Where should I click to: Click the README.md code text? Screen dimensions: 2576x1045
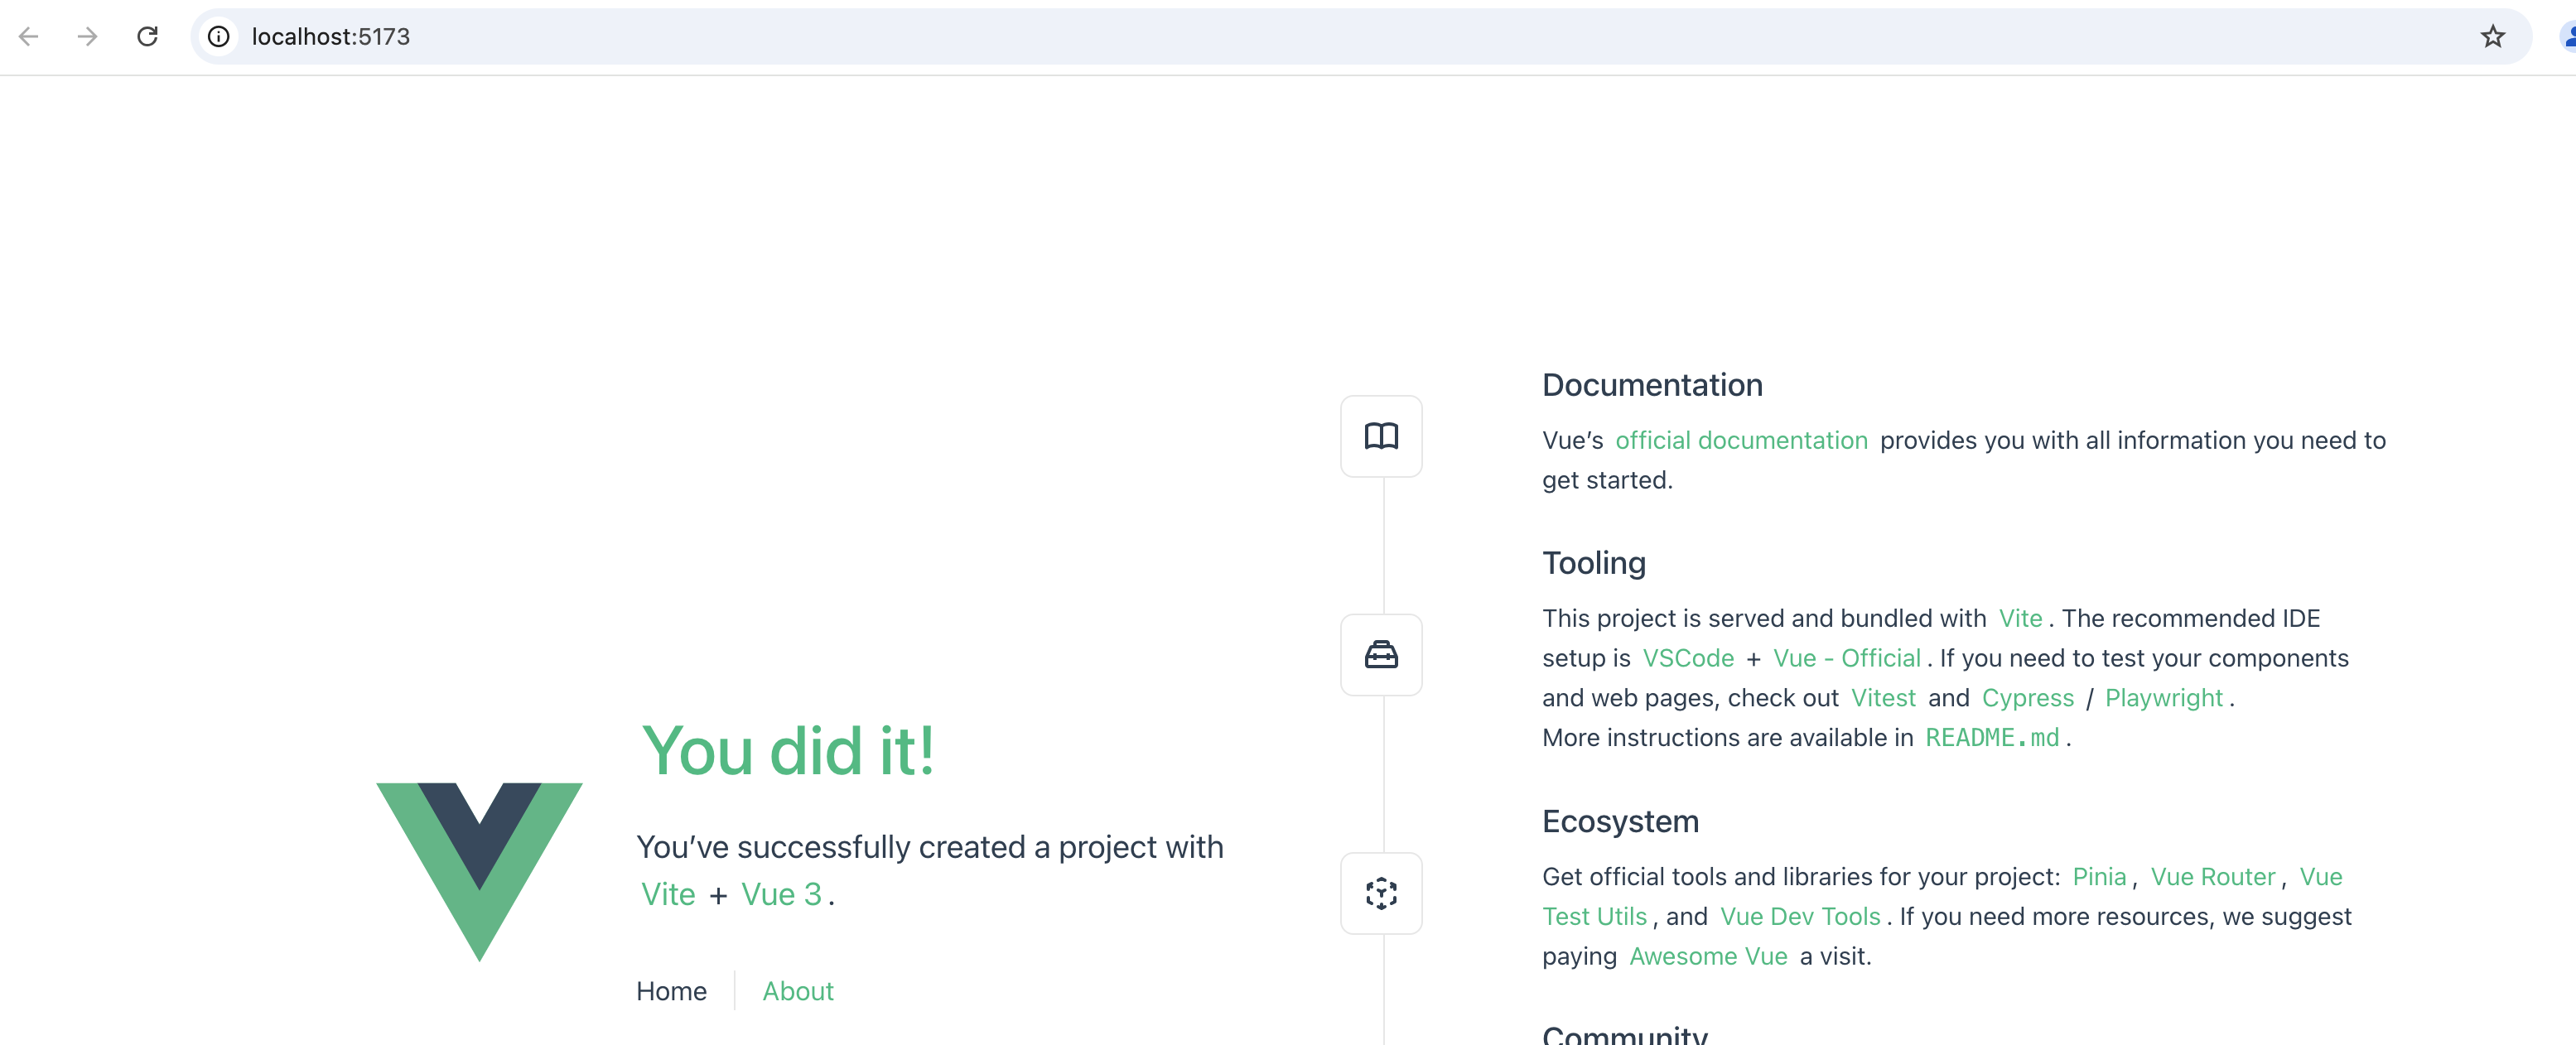1992,738
